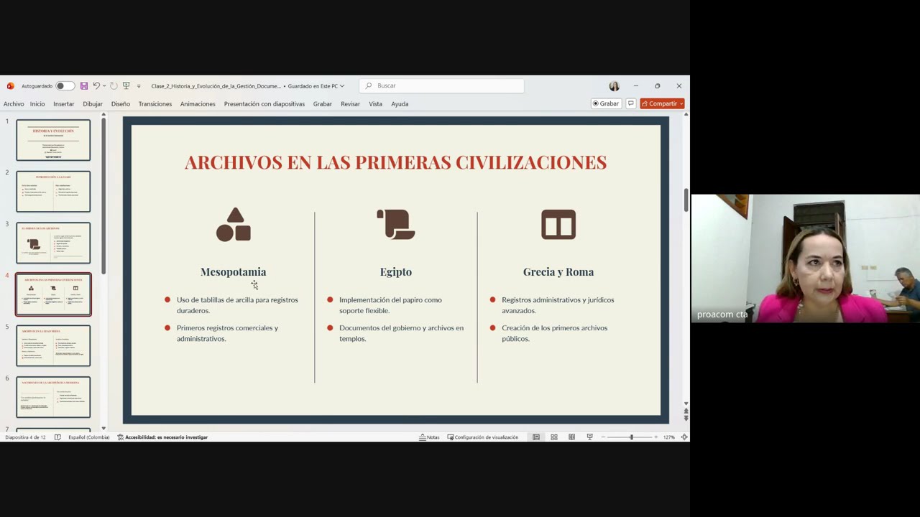Screen dimensions: 920x517
Task: Select slide 2 thumbnail
Action: click(53, 192)
